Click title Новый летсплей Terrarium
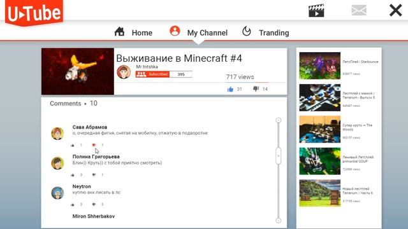Image resolution: width=408 pixels, height=229 pixels. click(358, 191)
